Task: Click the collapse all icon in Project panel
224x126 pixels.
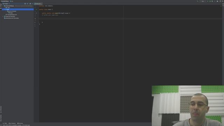Action: (27, 4)
